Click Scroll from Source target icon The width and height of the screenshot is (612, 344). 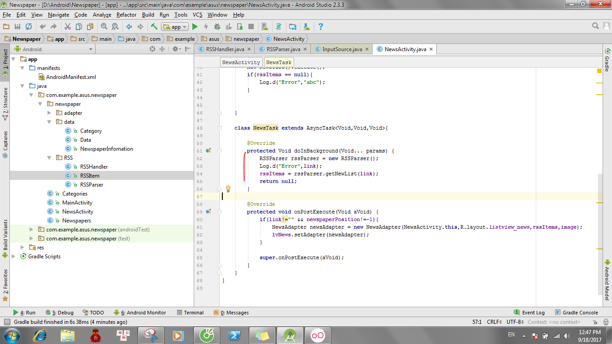tap(152, 49)
